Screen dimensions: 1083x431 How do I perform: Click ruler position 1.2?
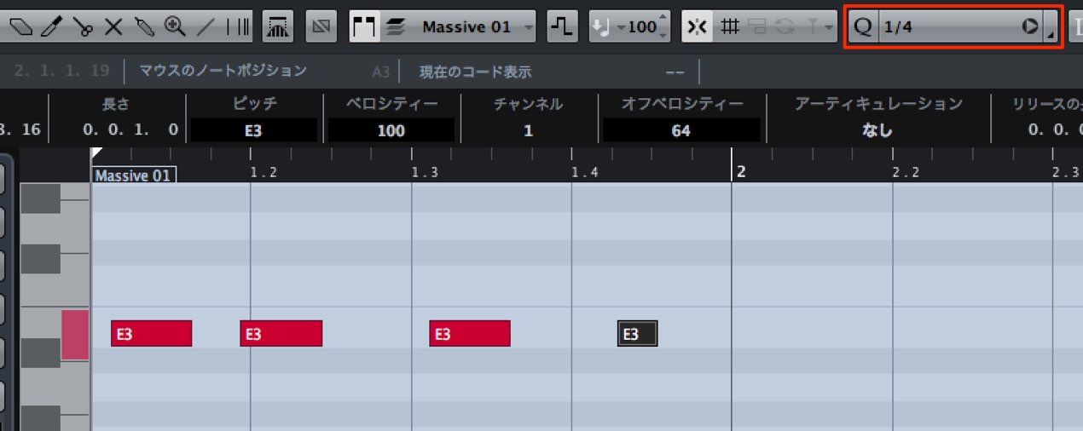click(264, 172)
